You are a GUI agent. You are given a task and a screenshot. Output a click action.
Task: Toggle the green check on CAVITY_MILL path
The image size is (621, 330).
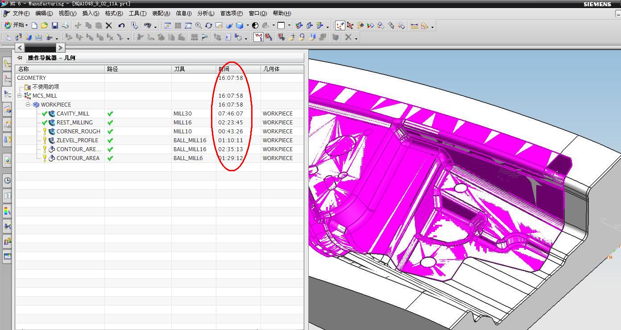pos(110,113)
